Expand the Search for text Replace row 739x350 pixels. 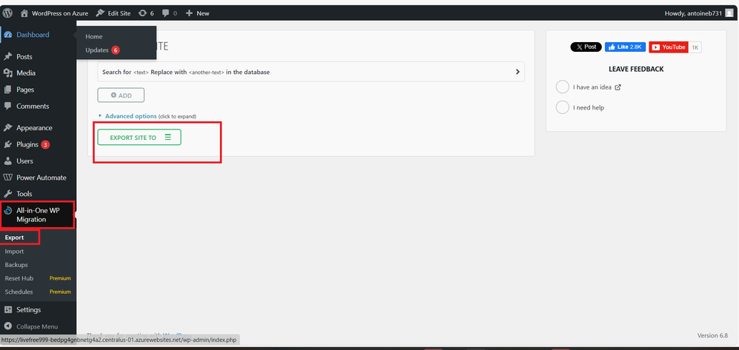[311, 72]
